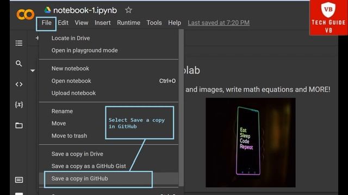This screenshot has height=195, width=348.
Task: Open the Insert menu
Action: 103,23
